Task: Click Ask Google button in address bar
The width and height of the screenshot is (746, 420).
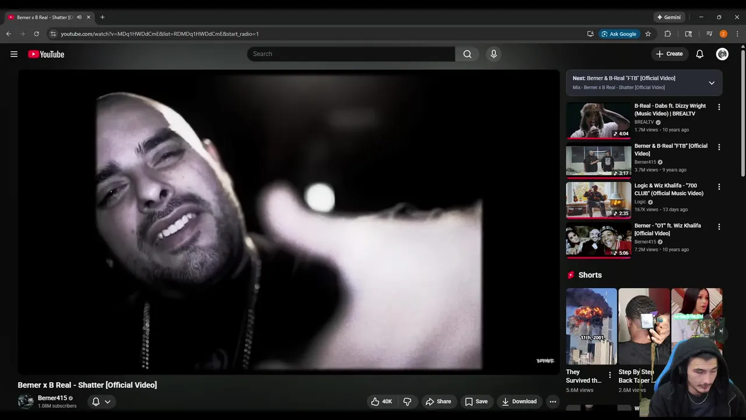Action: (x=619, y=34)
